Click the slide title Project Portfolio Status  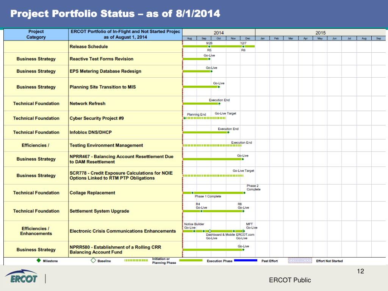click(x=115, y=14)
